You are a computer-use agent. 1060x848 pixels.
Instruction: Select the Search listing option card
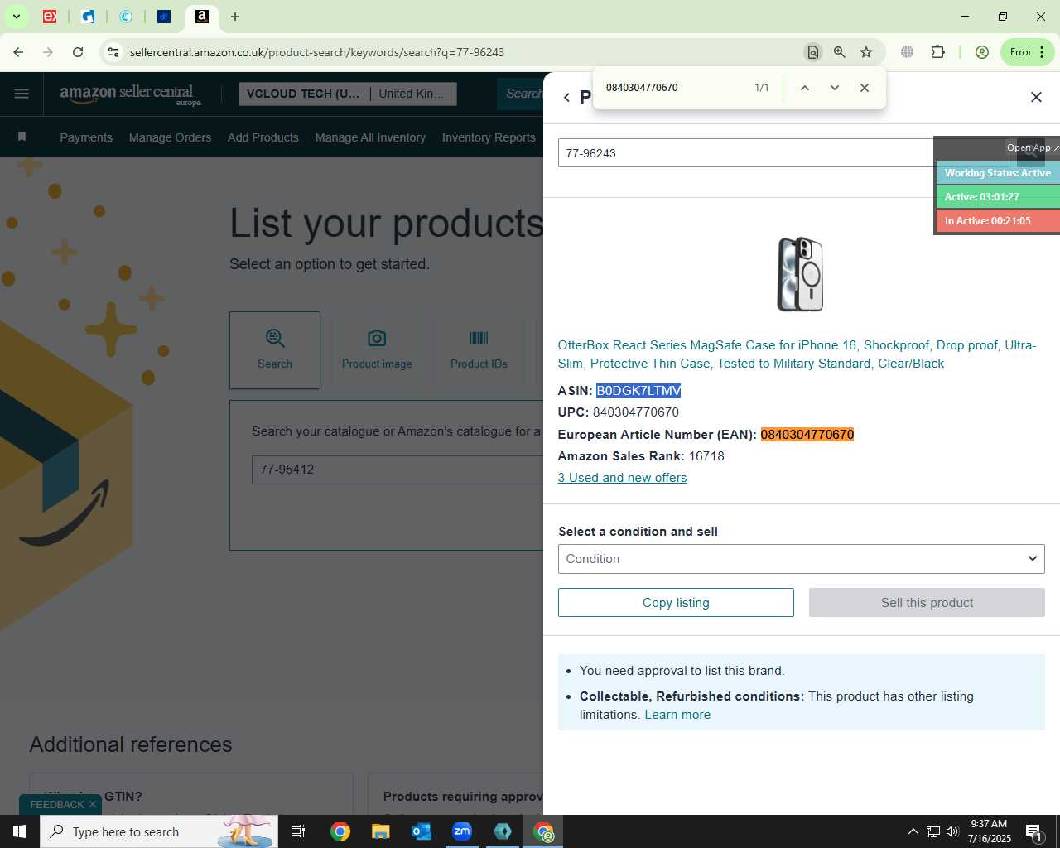click(x=275, y=350)
